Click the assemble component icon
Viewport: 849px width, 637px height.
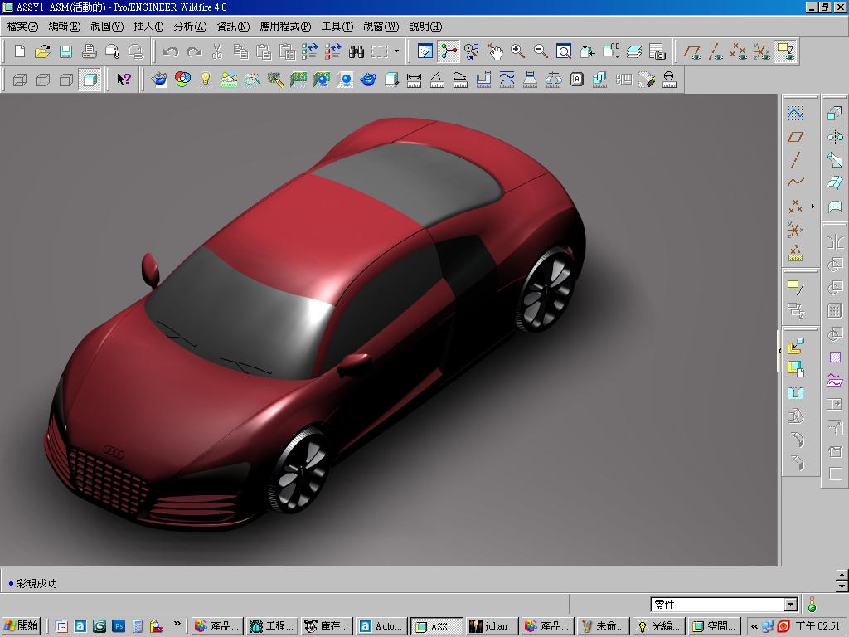click(795, 345)
